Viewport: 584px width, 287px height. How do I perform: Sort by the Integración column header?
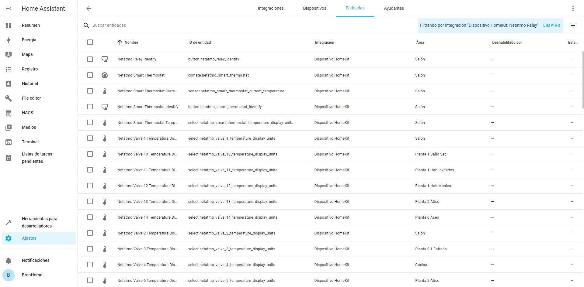coord(325,43)
